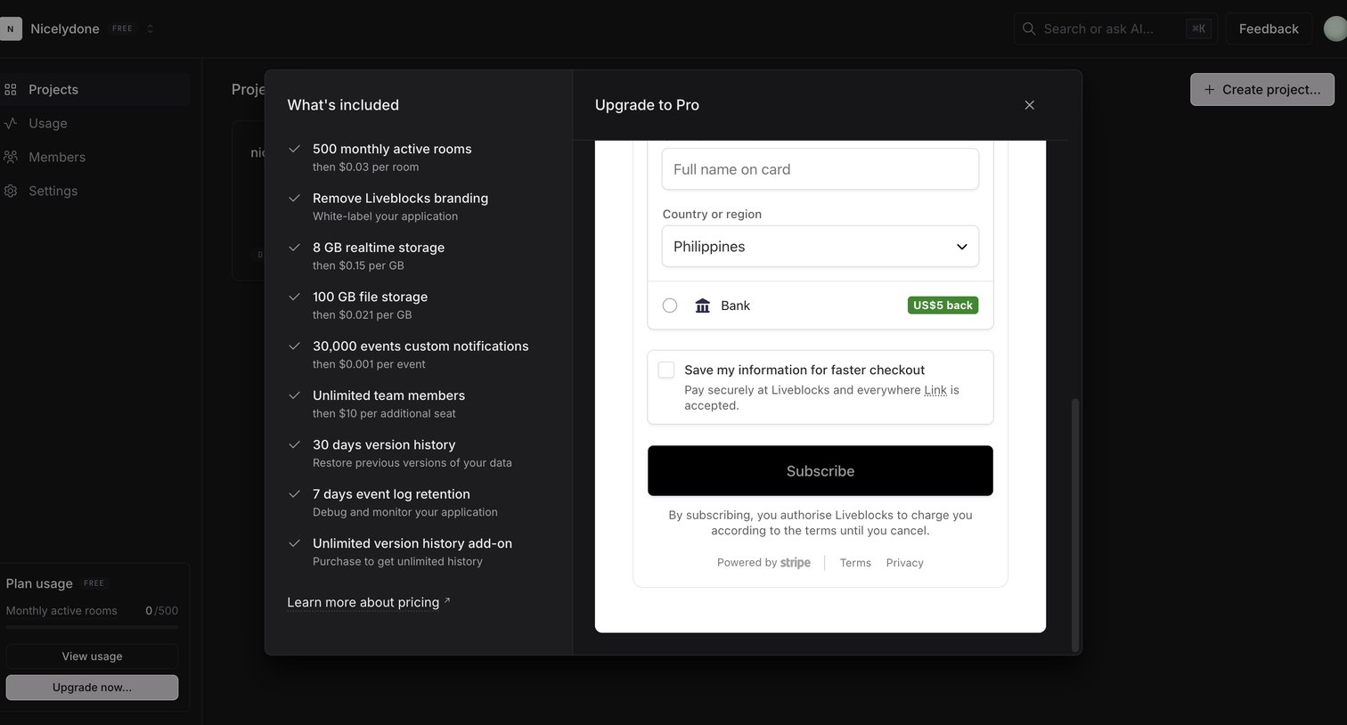
Task: Click the Members people icon
Action: [x=11, y=157]
